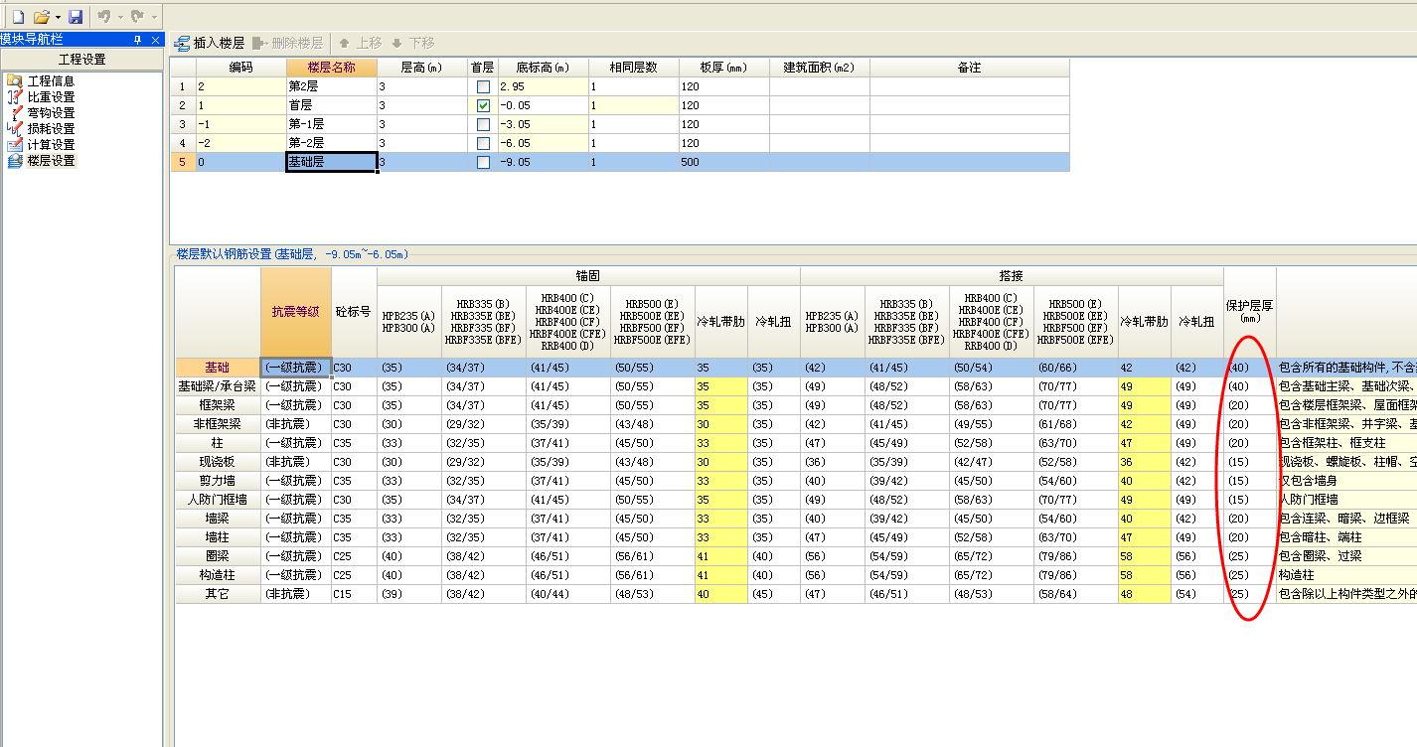The width and height of the screenshot is (1417, 747).
Task: Open 损耗设置 in navigation panel
Action: pos(51,128)
